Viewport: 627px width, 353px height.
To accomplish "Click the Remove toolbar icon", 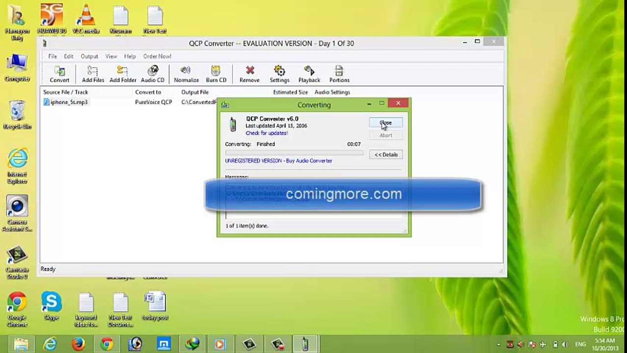I will coord(250,74).
